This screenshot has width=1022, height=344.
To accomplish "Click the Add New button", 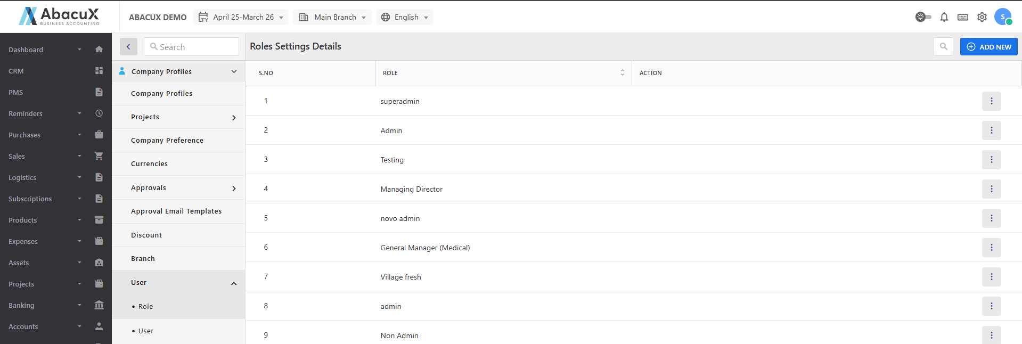I will [988, 47].
